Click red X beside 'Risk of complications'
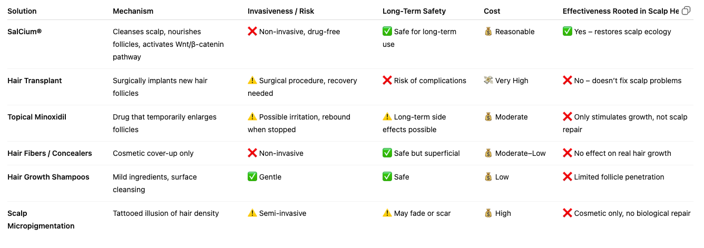Image resolution: width=704 pixels, height=248 pixels. point(387,81)
